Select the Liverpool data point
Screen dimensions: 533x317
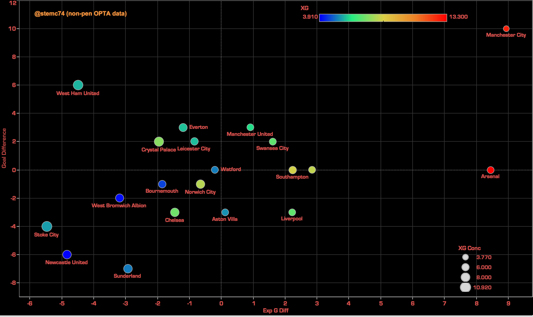pos(292,212)
